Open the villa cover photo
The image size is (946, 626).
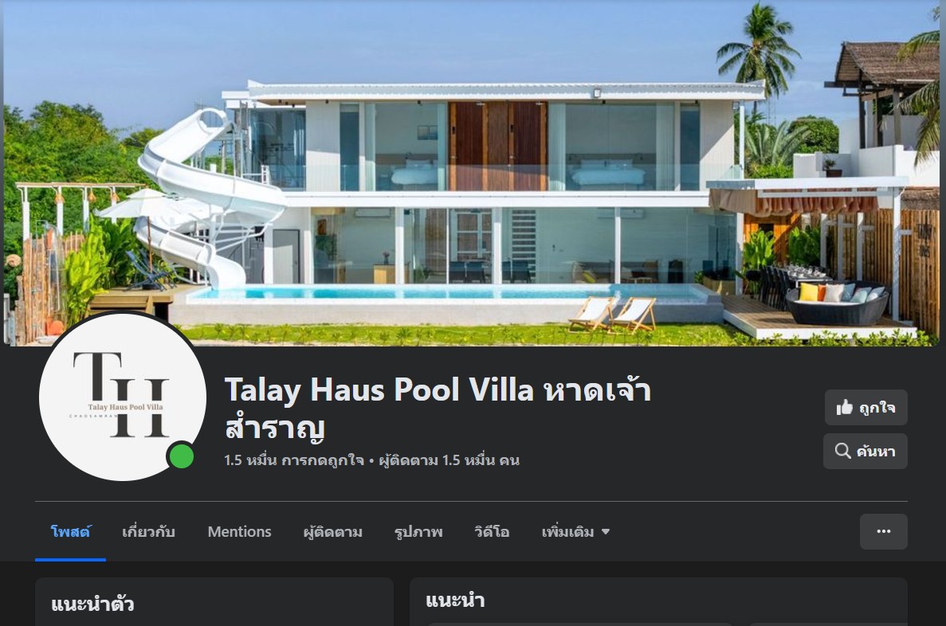472,173
